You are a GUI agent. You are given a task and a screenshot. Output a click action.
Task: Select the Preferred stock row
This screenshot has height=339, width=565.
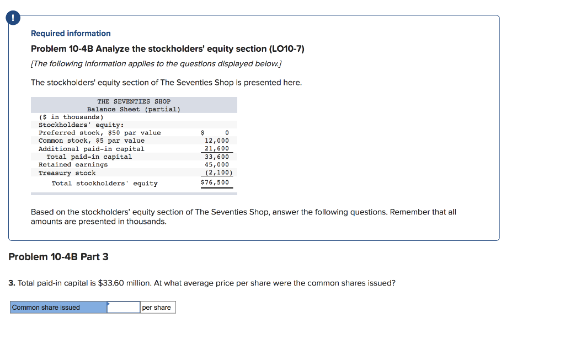coord(98,132)
